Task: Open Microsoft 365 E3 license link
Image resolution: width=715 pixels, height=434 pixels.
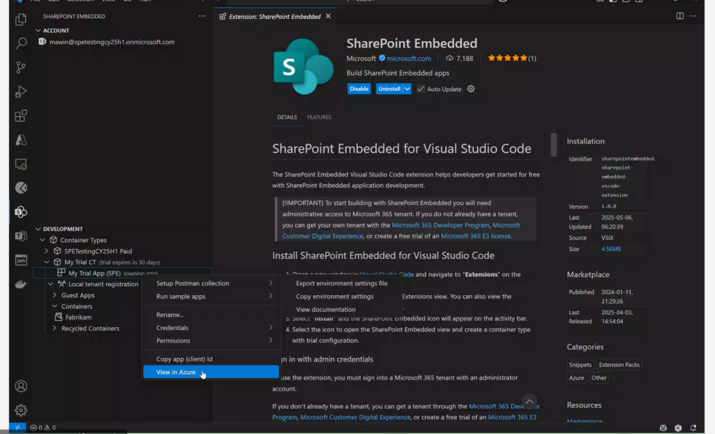Action: coord(476,236)
